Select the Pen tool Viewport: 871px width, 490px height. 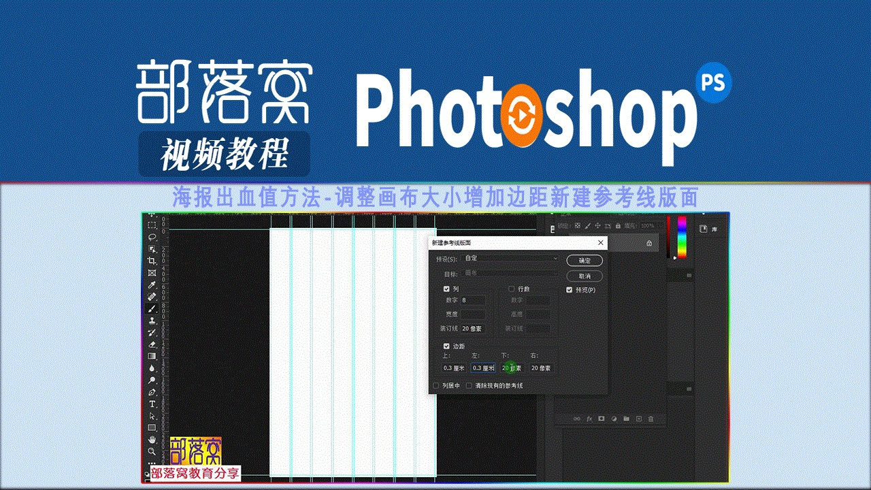(152, 392)
